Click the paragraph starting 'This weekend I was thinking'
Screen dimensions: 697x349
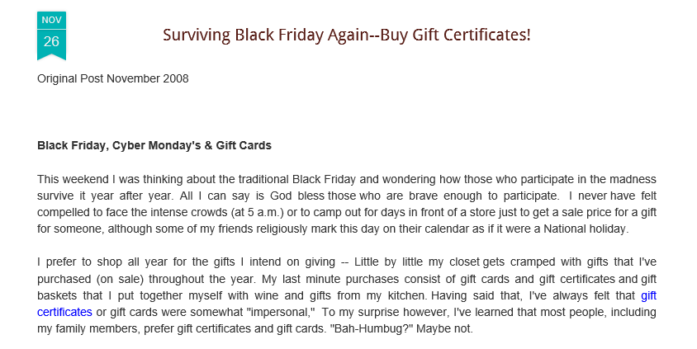point(347,205)
